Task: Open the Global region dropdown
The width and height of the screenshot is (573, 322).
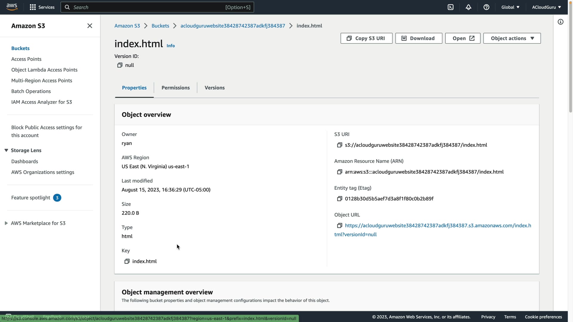Action: coord(510,7)
